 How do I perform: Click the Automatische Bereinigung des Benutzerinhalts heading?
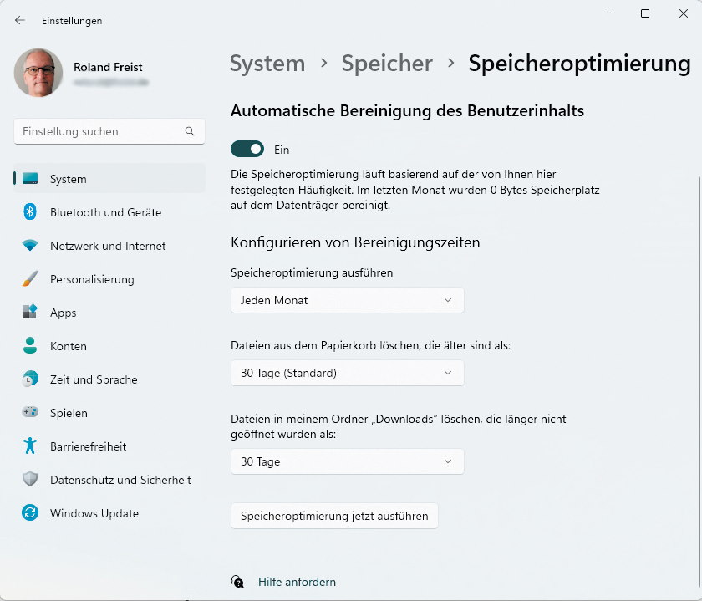[407, 110]
